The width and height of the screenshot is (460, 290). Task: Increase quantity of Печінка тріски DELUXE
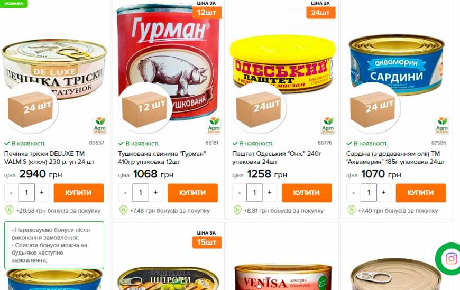(41, 193)
